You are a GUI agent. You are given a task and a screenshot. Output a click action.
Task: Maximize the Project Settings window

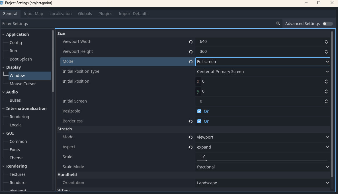(319, 3)
